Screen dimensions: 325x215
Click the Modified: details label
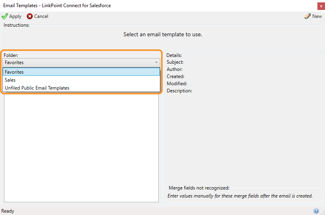(x=177, y=84)
